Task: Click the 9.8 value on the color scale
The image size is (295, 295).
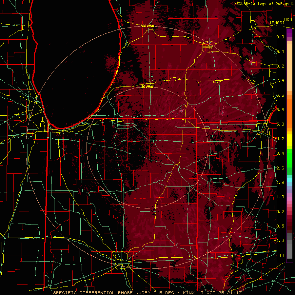Action: point(280,37)
